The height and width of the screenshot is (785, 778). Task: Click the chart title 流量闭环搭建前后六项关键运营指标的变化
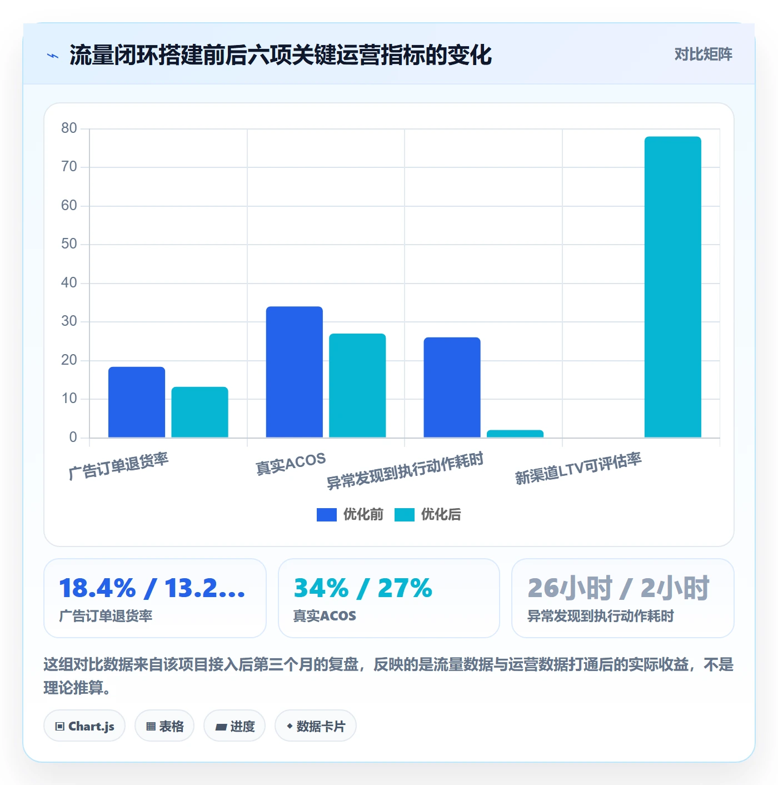click(x=281, y=55)
